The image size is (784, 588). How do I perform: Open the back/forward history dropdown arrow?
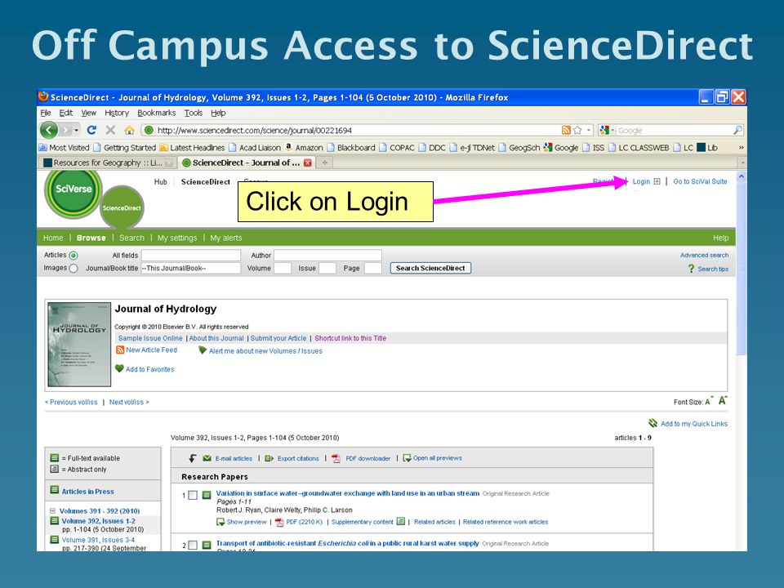click(77, 130)
